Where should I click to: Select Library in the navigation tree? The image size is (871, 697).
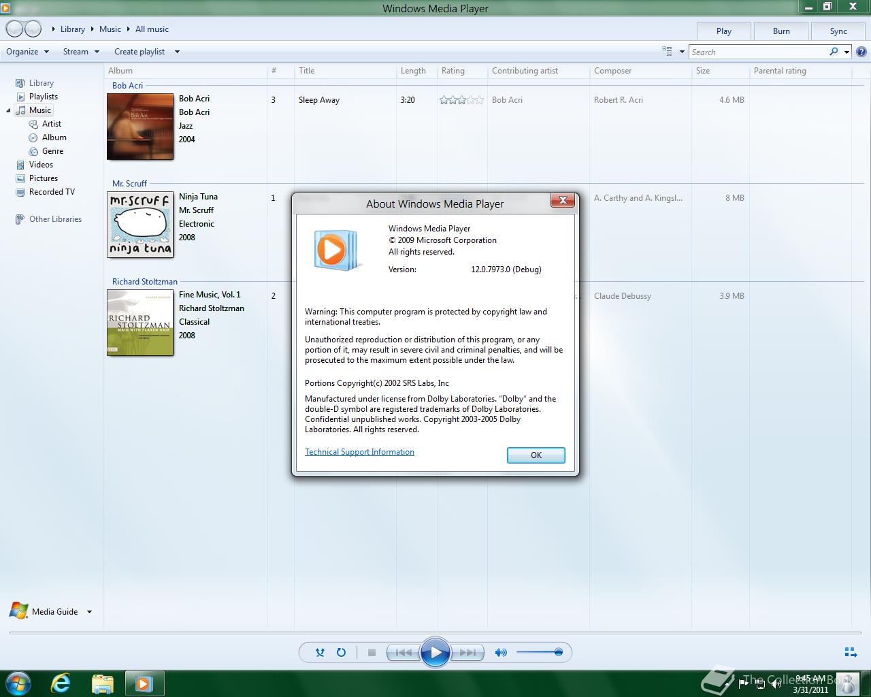[x=41, y=83]
